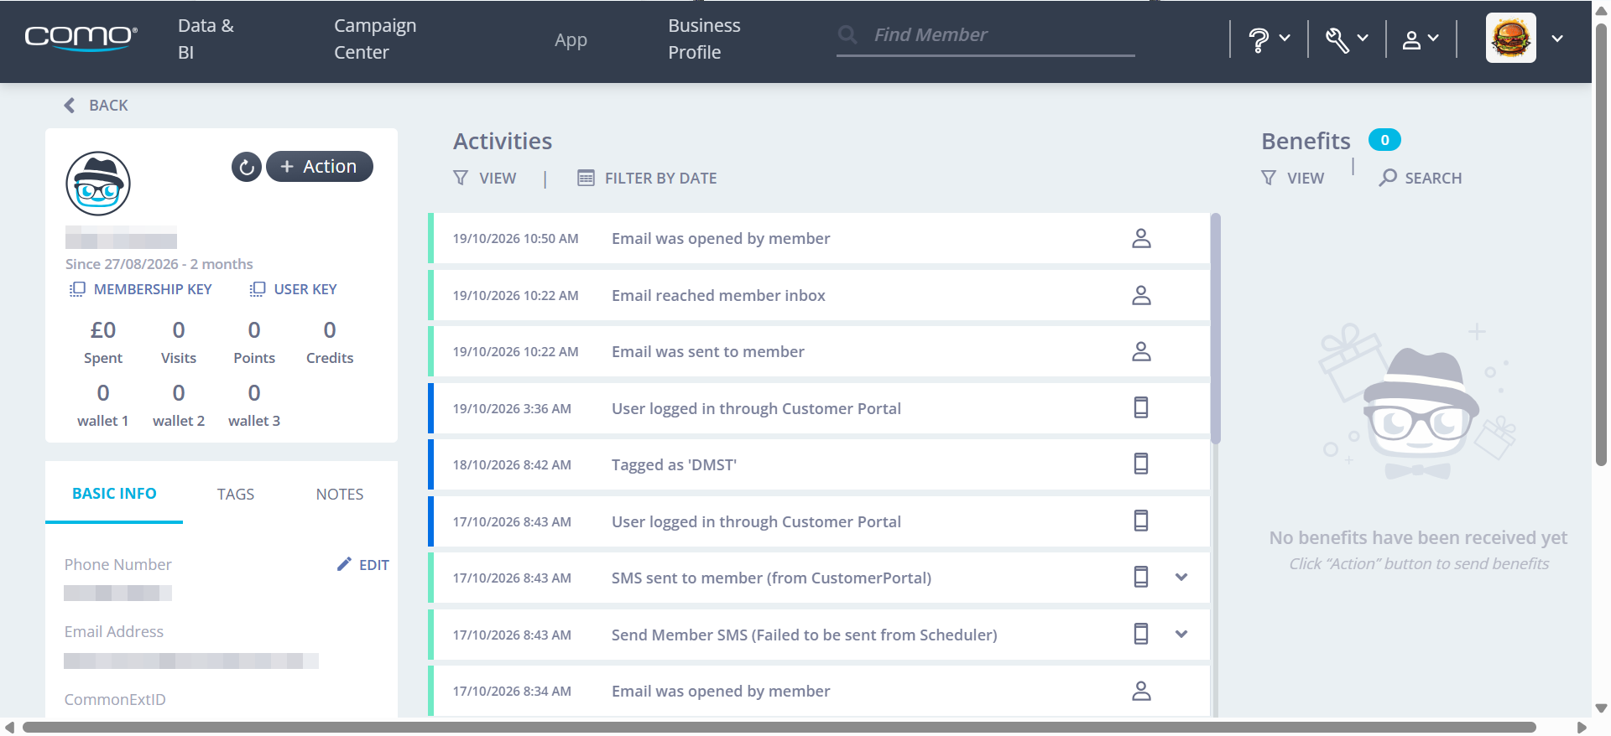Click the page vertical scrollbar thumb
1611x736 pixels.
(1601, 243)
